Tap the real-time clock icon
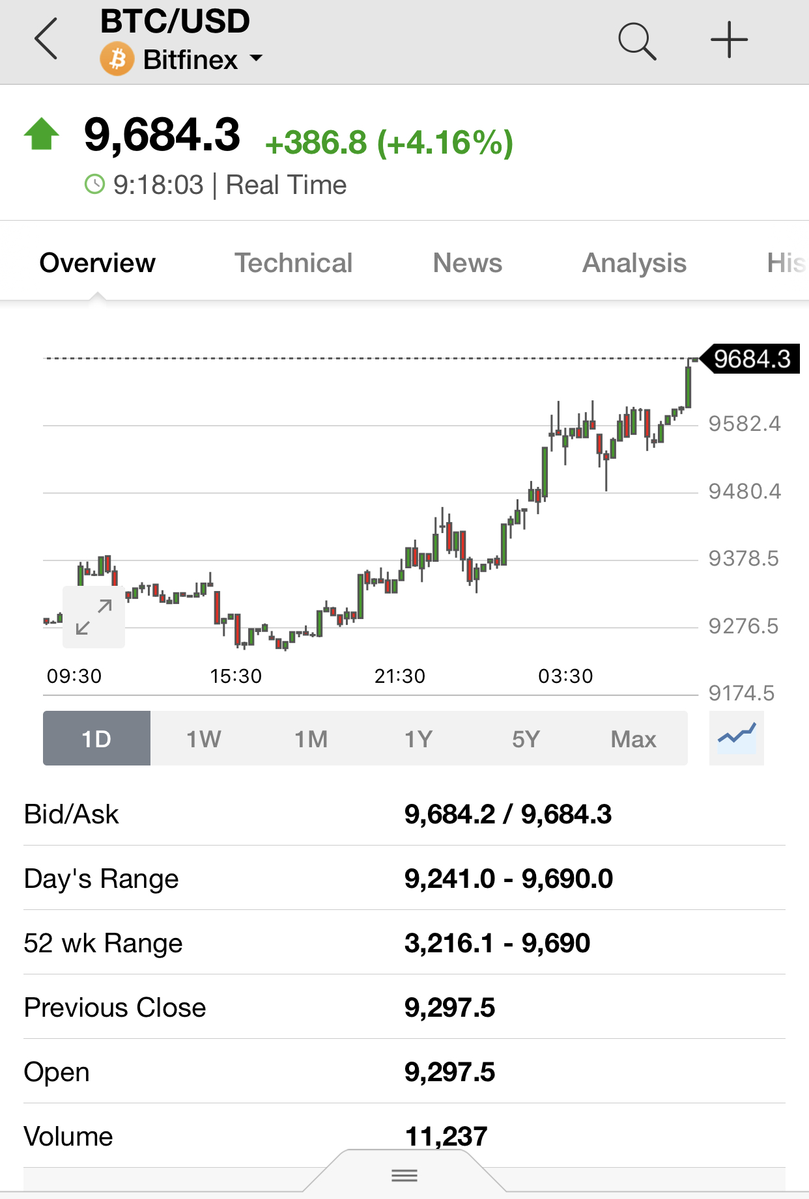The height and width of the screenshot is (1199, 809). click(95, 185)
